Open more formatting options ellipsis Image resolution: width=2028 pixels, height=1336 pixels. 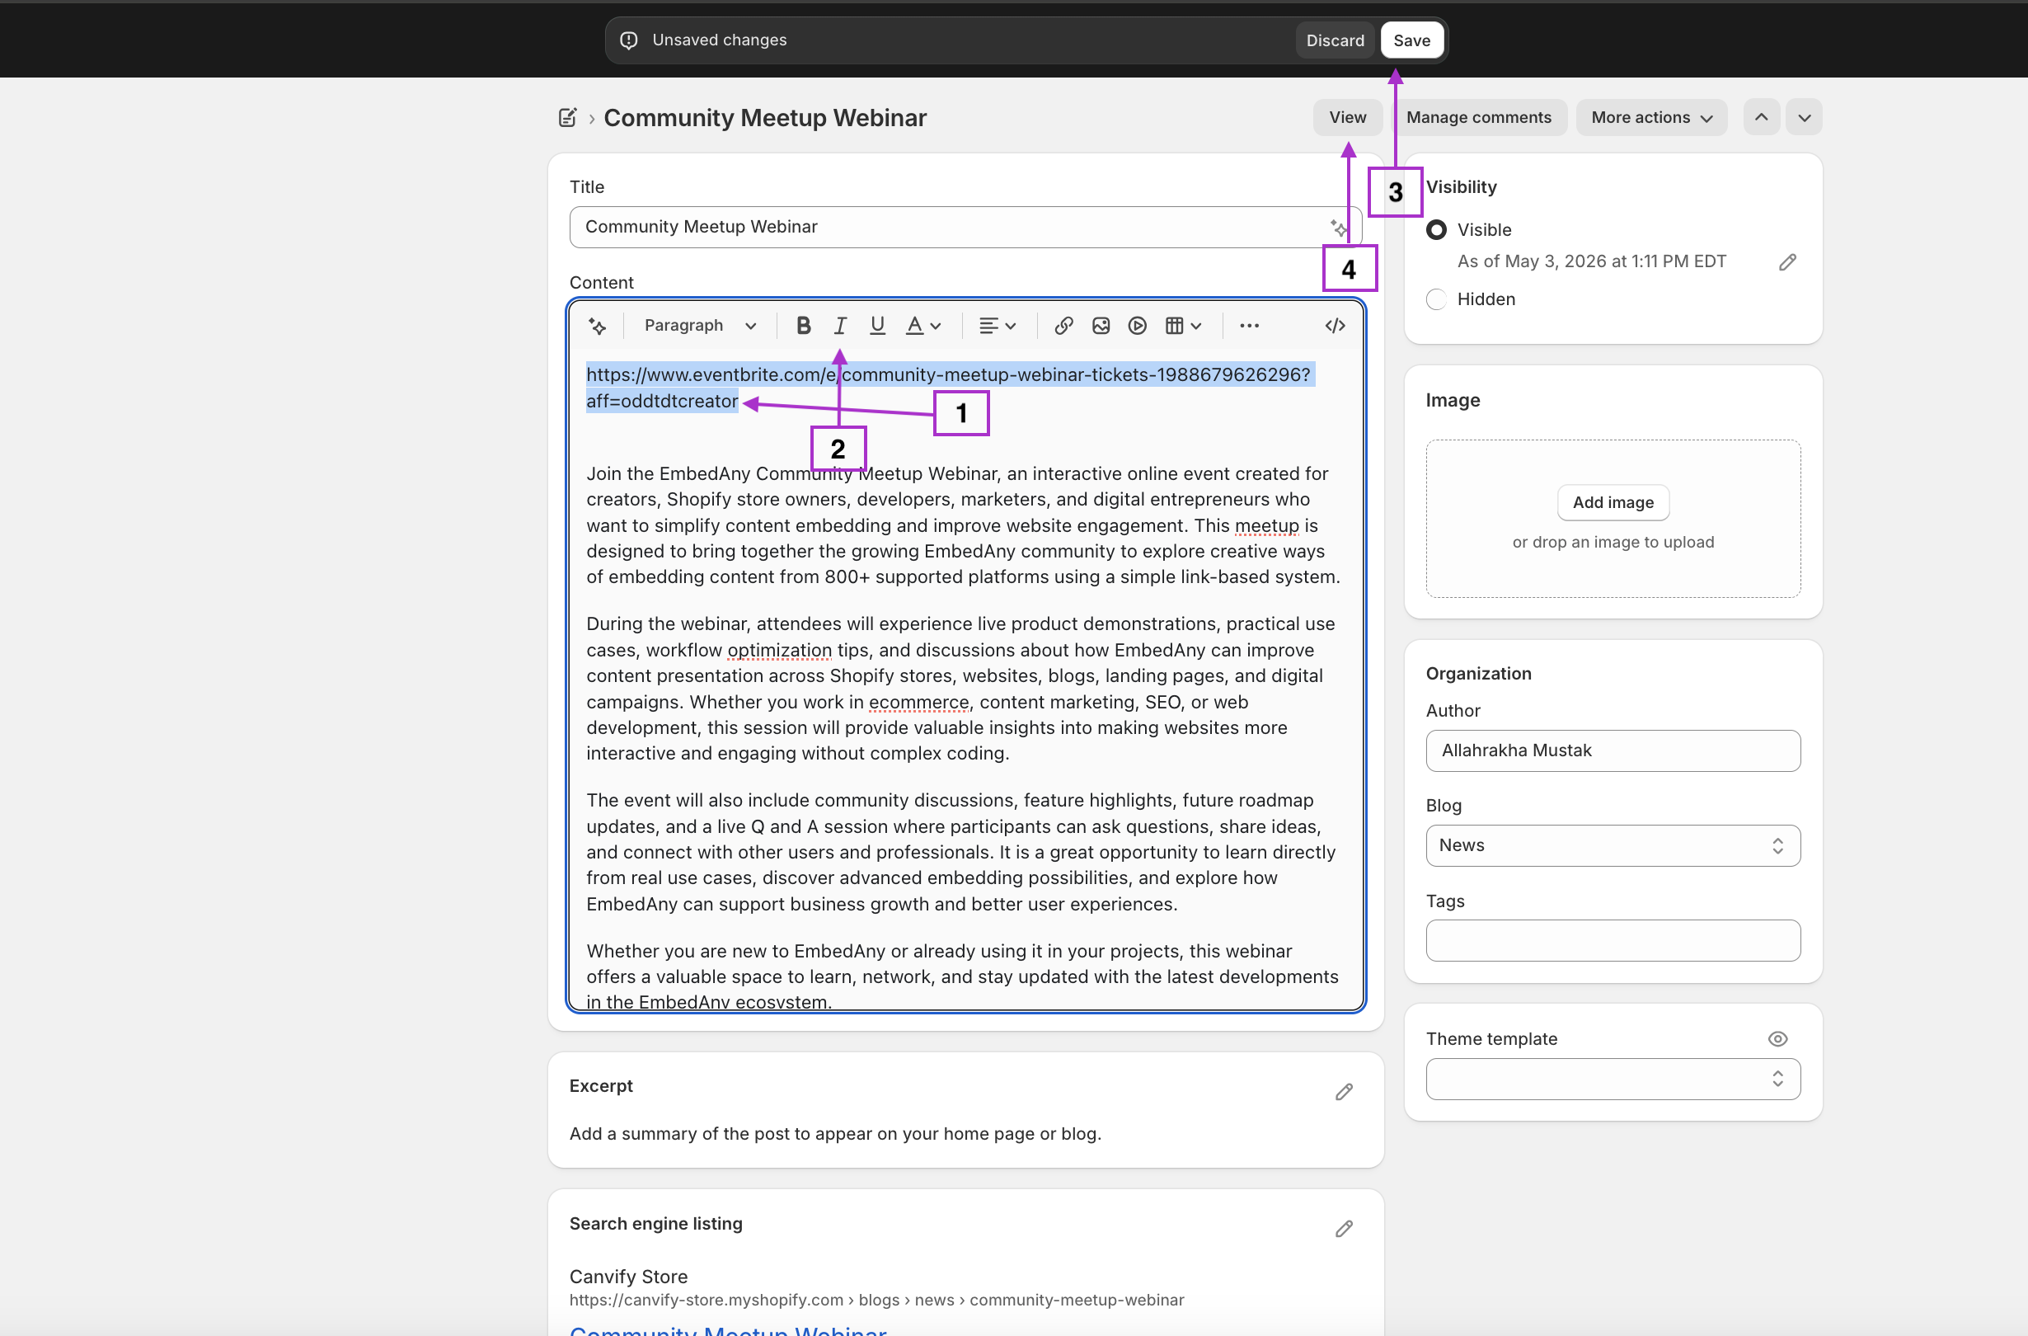[x=1249, y=326]
